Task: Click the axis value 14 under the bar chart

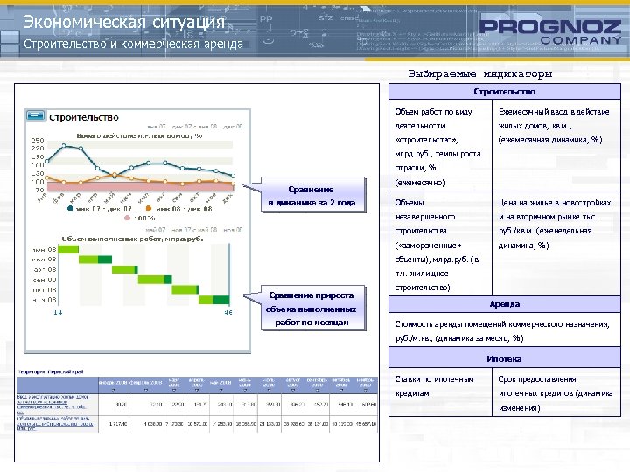Action: (58, 312)
